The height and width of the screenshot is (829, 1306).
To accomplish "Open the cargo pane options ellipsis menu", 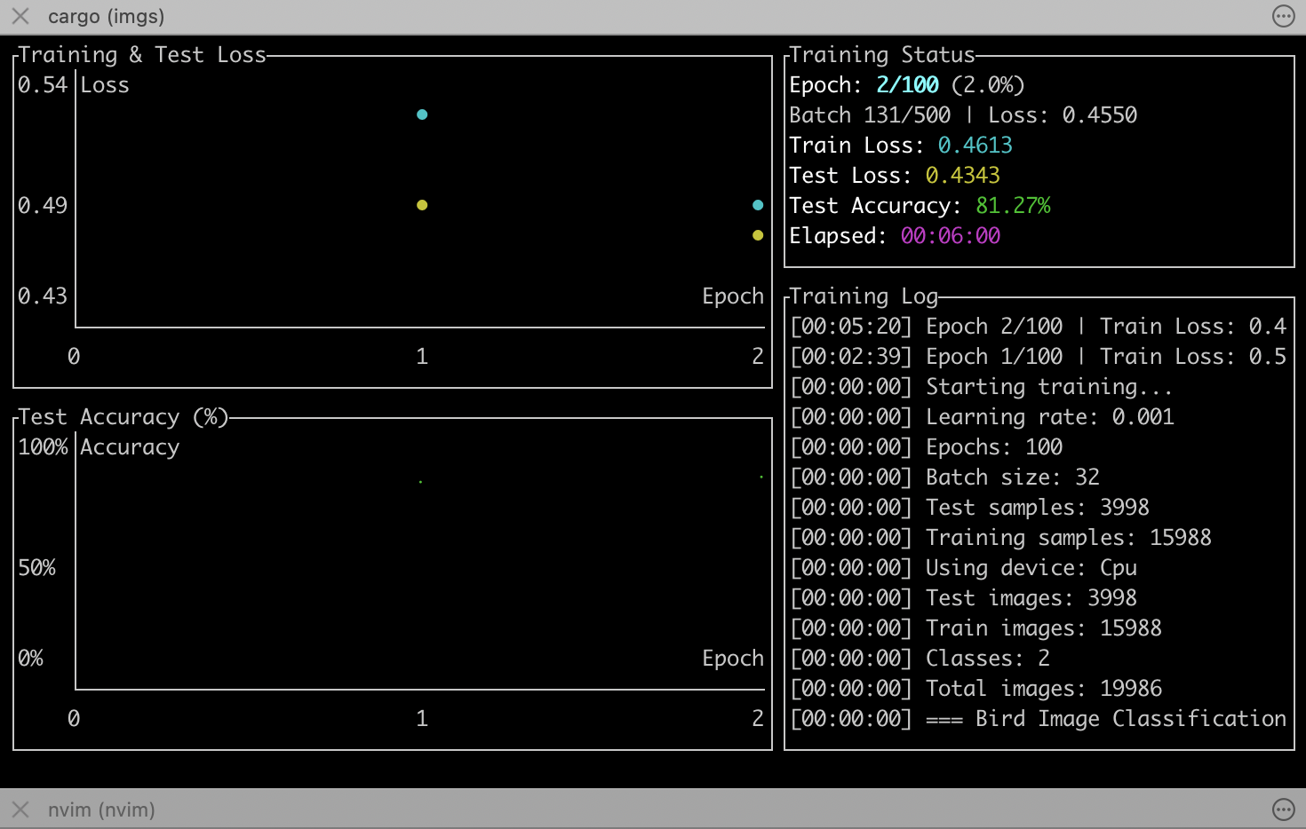I will click(x=1283, y=16).
